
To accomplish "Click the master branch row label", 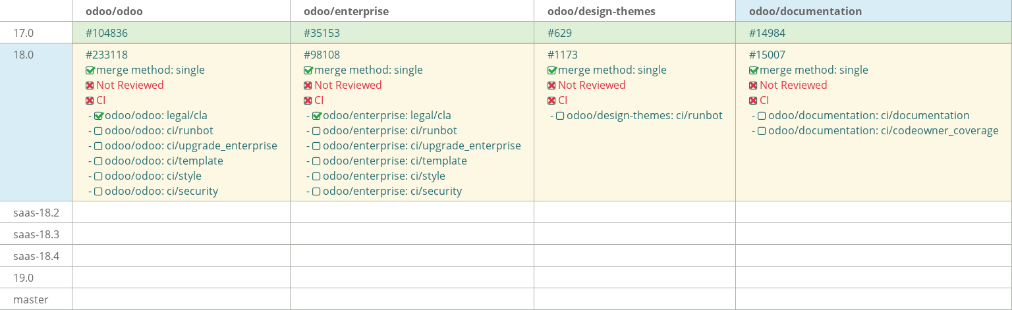I will pos(31,299).
